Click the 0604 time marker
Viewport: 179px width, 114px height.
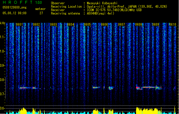point(71,25)
